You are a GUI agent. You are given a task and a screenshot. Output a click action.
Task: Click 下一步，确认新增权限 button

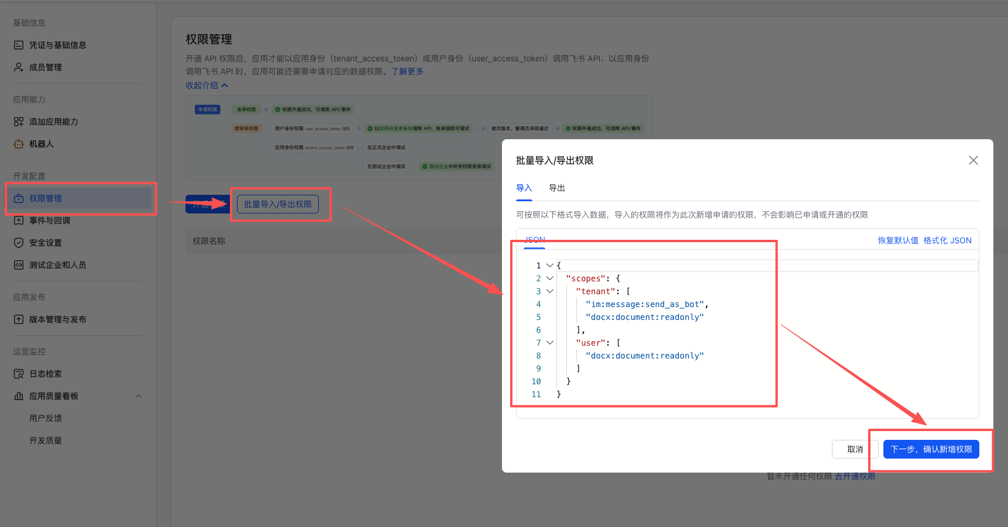tap(931, 449)
